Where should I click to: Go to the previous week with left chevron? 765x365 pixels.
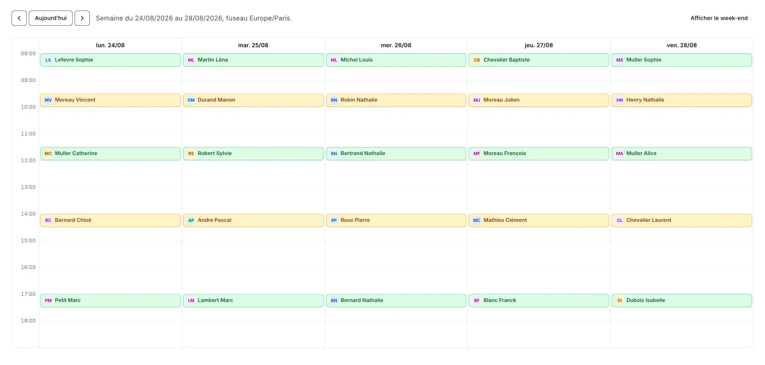(19, 18)
